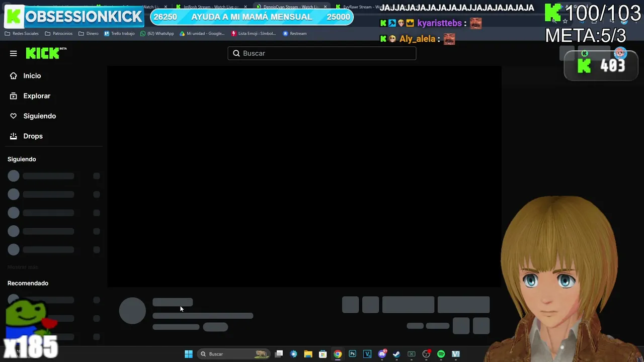Open Spotify from the taskbar

pyautogui.click(x=441, y=354)
